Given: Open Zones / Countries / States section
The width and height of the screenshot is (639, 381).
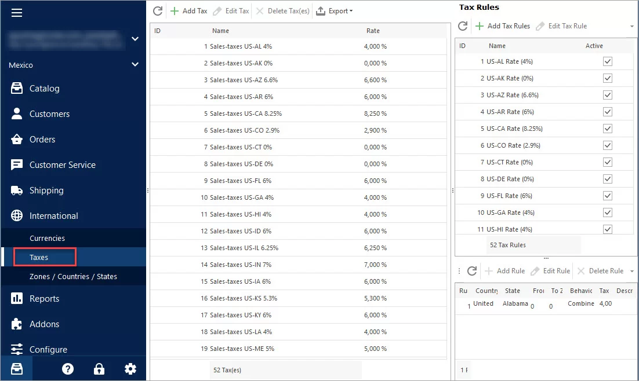Looking at the screenshot, I should point(73,277).
